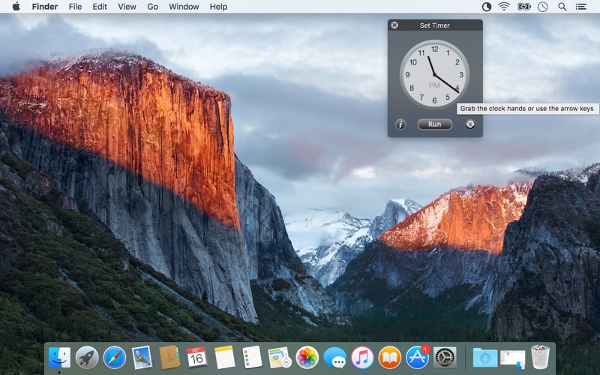600x375 pixels.
Task: Open Spotlight search magnifier
Action: (x=562, y=7)
